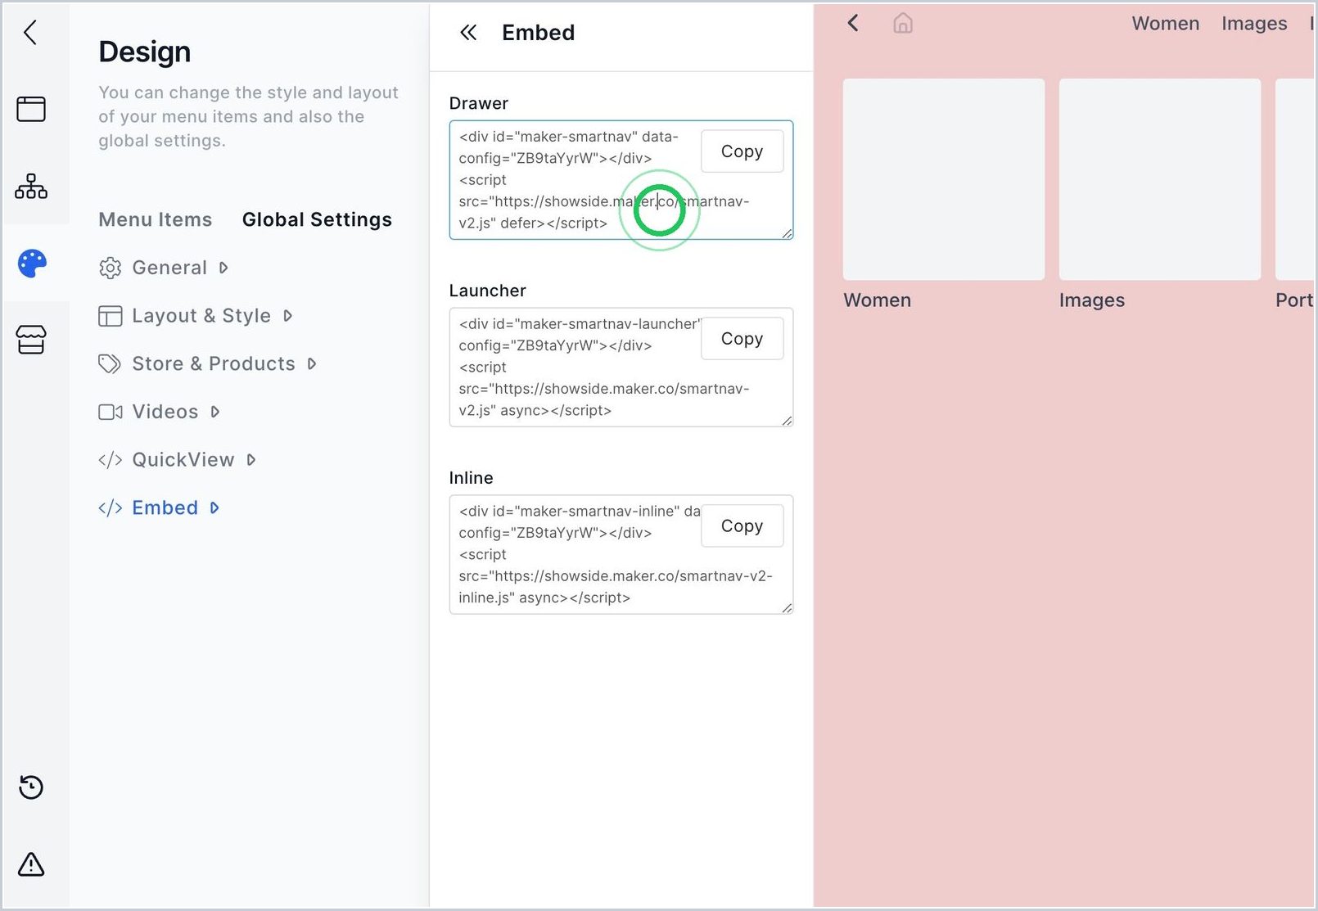Expand the Embed arrow
This screenshot has width=1318, height=911.
tap(214, 508)
